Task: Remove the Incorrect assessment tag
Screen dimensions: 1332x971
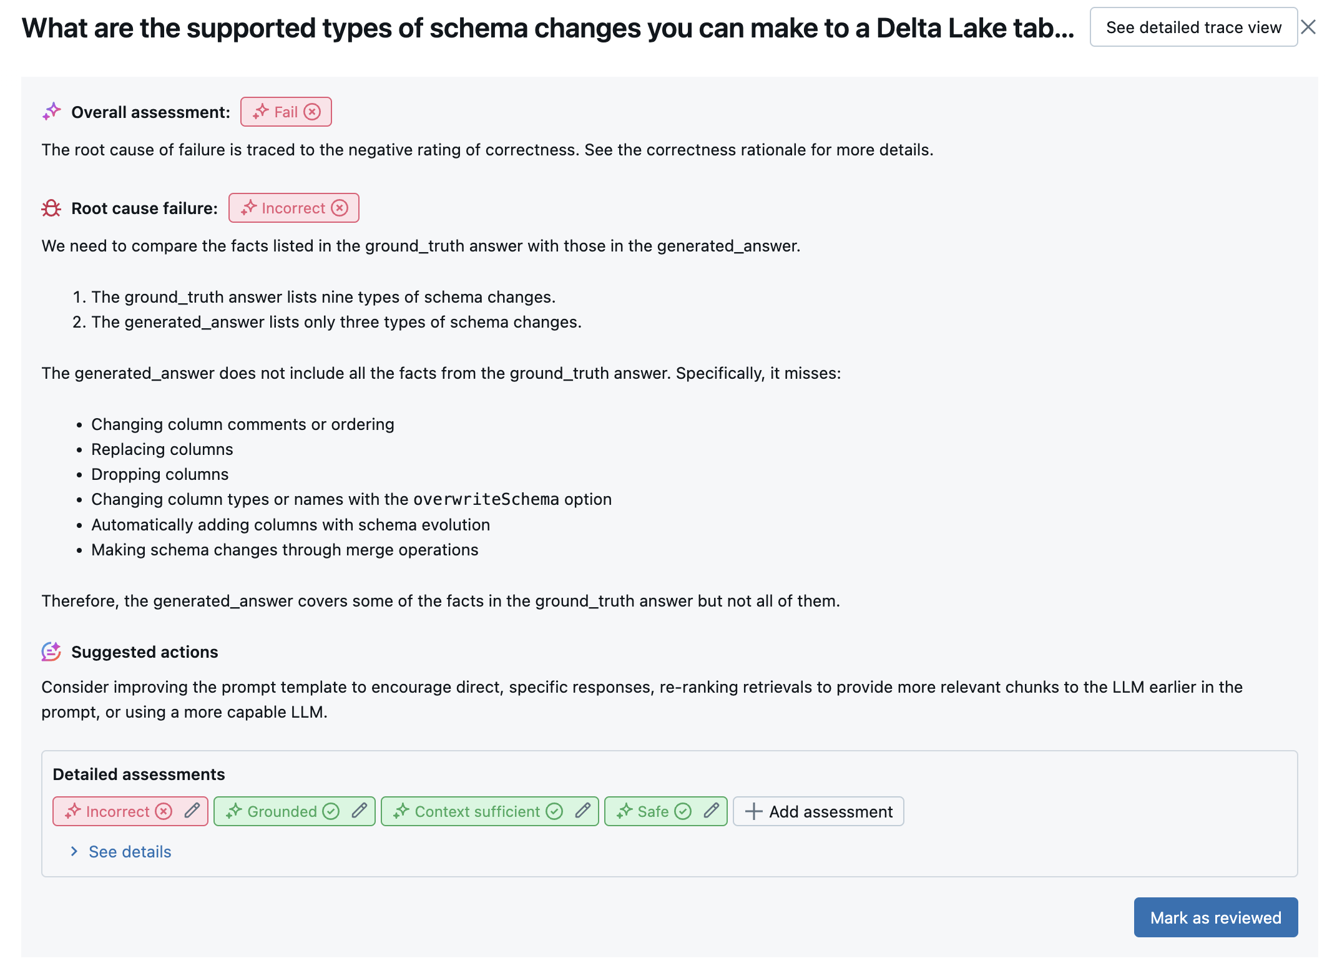Action: pos(164,812)
